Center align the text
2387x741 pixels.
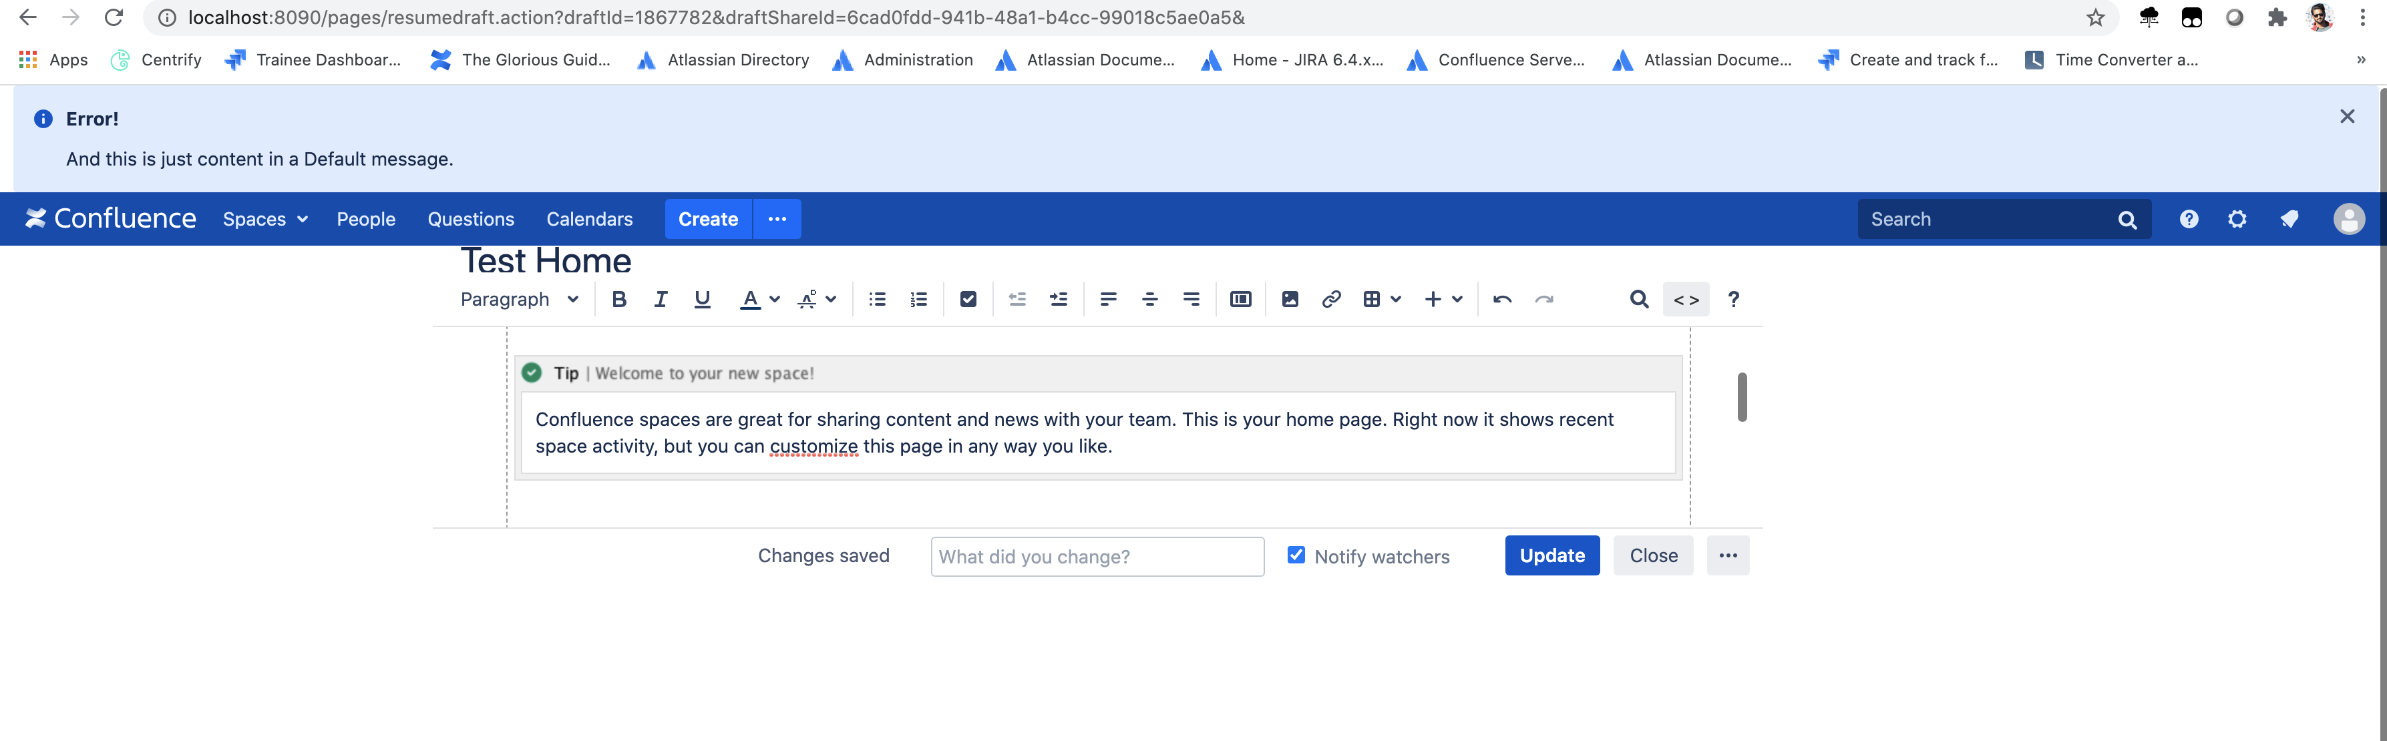pos(1149,299)
